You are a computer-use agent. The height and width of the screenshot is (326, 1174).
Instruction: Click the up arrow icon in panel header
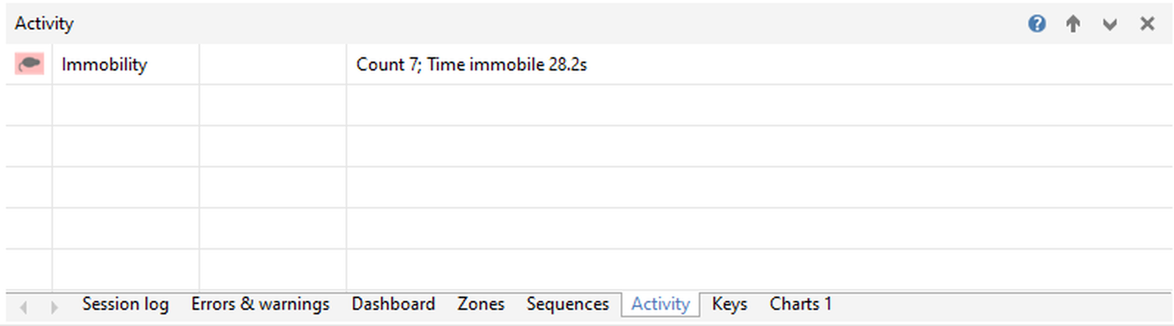[1073, 24]
